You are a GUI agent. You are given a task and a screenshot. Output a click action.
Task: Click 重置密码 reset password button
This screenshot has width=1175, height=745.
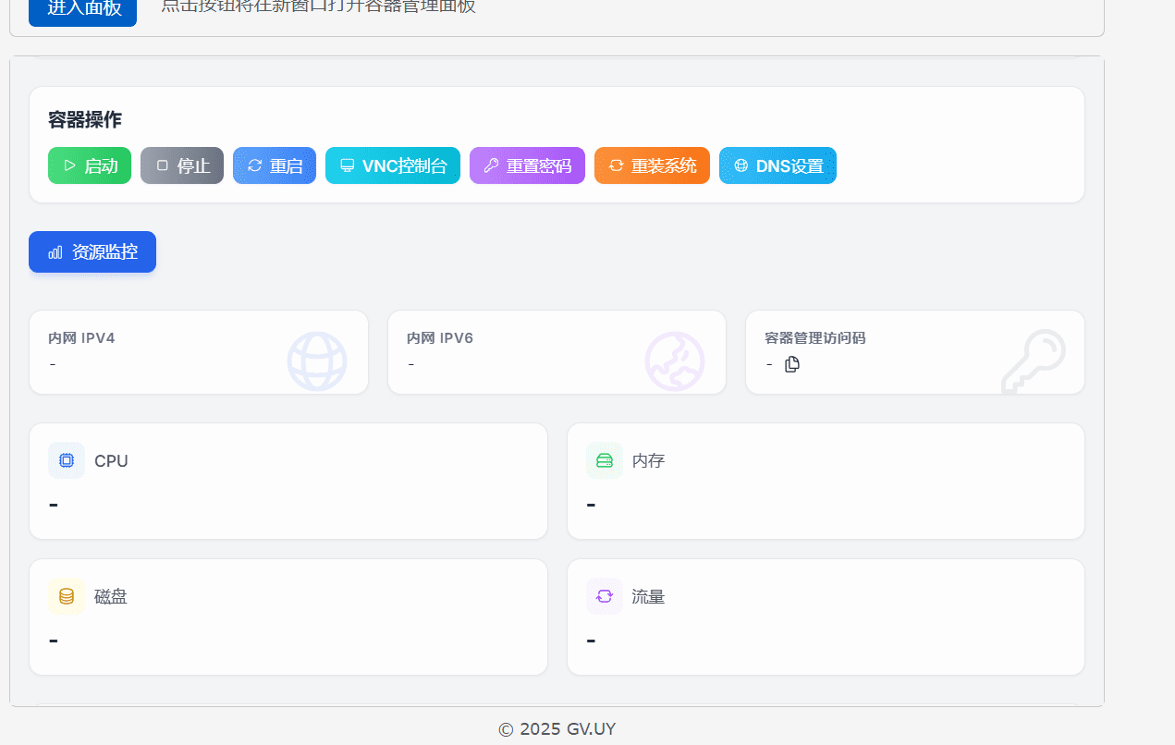(x=527, y=165)
